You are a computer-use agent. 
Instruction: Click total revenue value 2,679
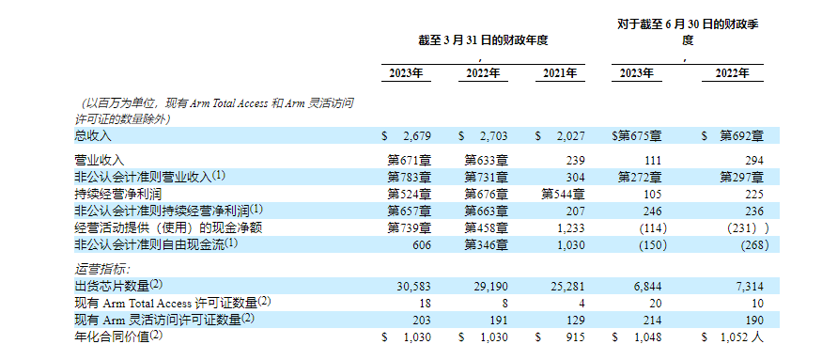point(417,136)
